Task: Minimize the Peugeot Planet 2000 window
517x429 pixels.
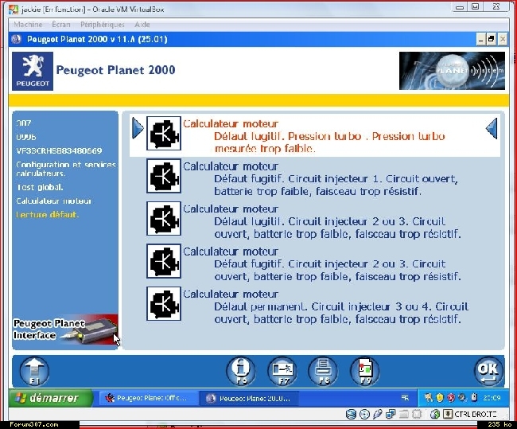Action: pyautogui.click(x=480, y=39)
